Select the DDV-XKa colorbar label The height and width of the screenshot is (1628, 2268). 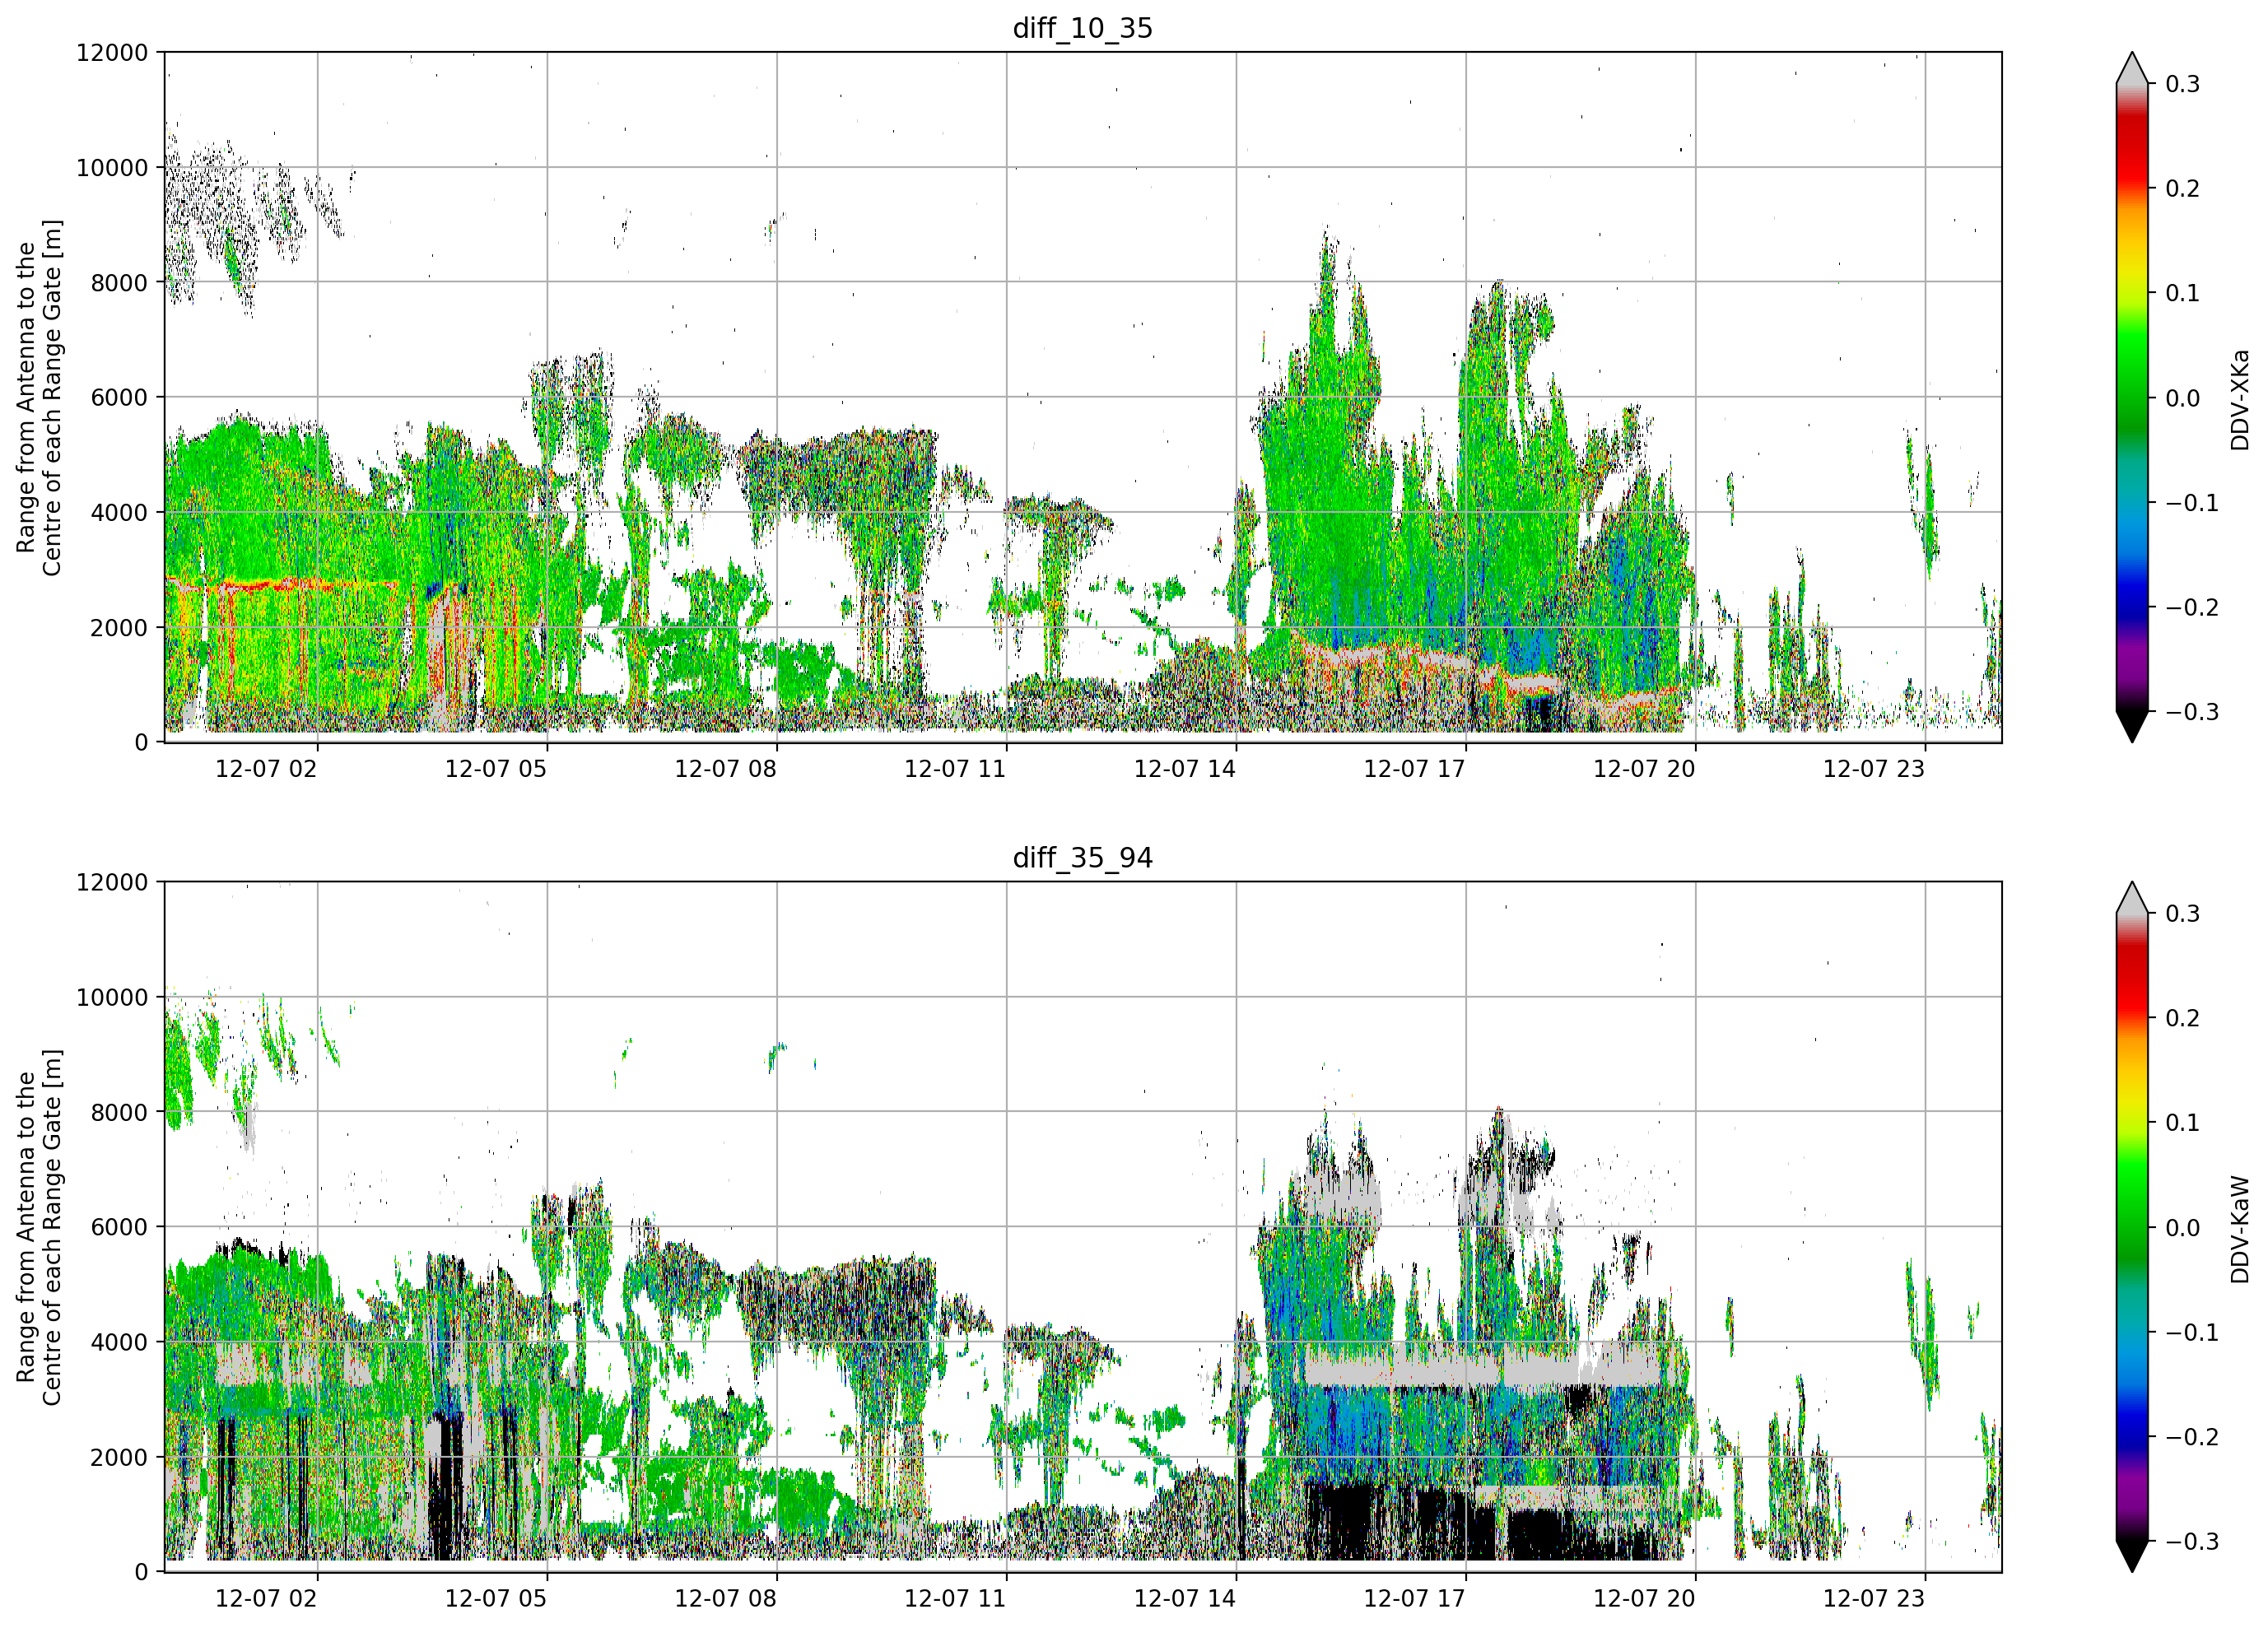pyautogui.click(x=2239, y=399)
